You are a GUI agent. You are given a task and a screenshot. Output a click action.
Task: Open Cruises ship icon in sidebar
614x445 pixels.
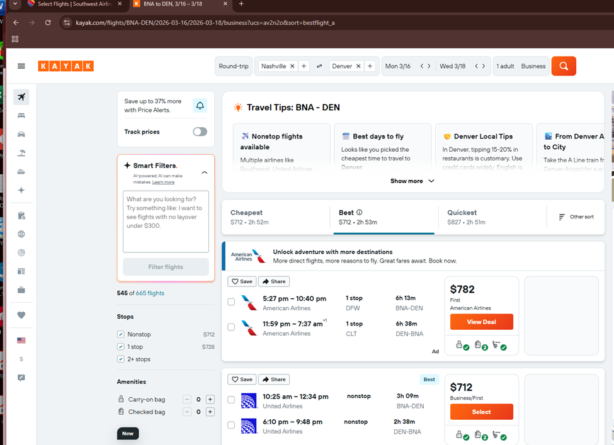21,171
